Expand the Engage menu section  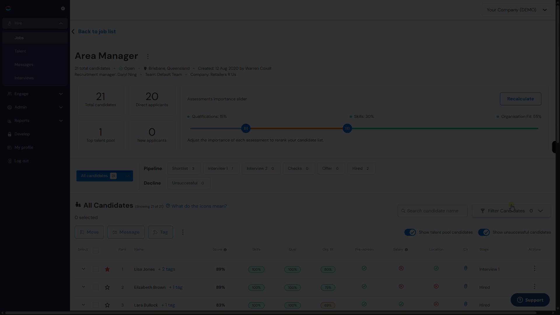tap(35, 94)
